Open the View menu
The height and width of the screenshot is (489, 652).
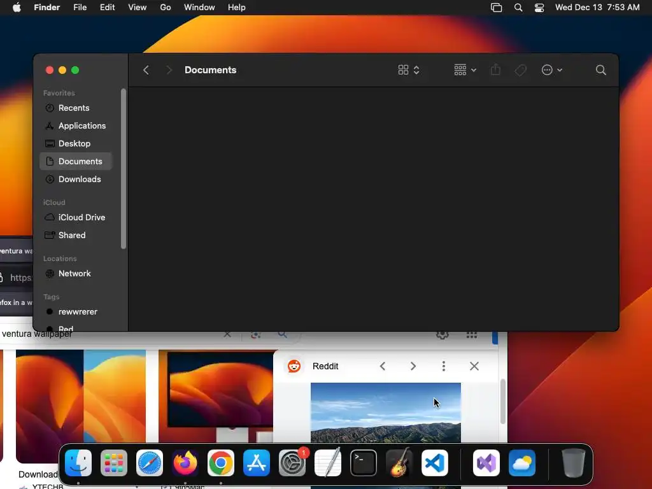138,8
